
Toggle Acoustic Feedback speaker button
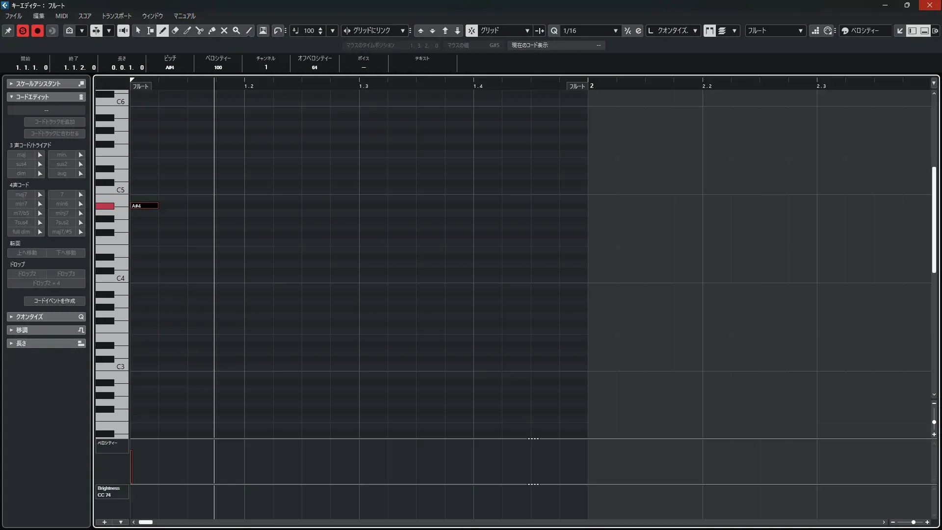[x=123, y=30]
